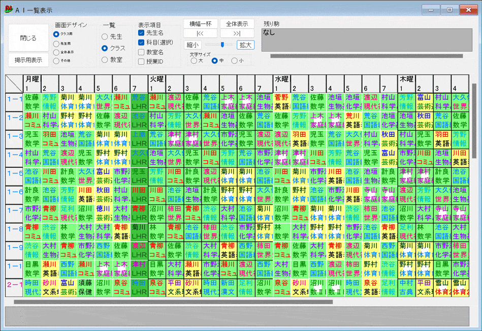Select the 先生 option under 一覧
The image size is (482, 331).
[105, 36]
